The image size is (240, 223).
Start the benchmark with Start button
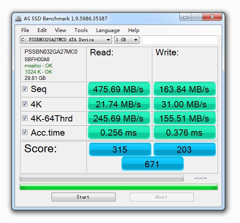click(84, 197)
